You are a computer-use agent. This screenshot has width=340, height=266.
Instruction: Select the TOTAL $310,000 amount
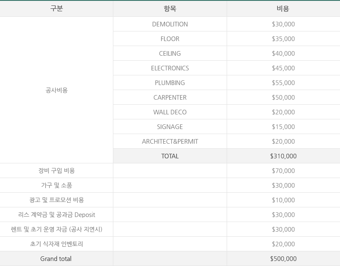click(x=283, y=156)
